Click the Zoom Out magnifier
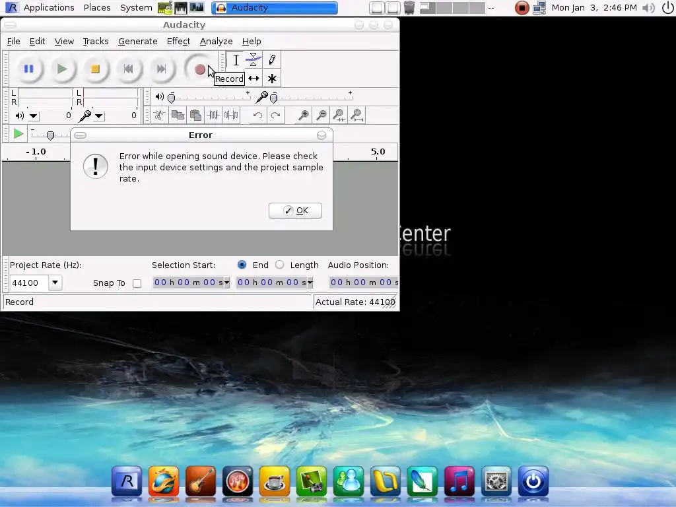Screen dimensions: 676x507 (321, 115)
